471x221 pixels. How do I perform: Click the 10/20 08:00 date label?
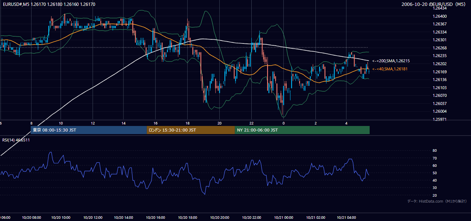pos(31,218)
